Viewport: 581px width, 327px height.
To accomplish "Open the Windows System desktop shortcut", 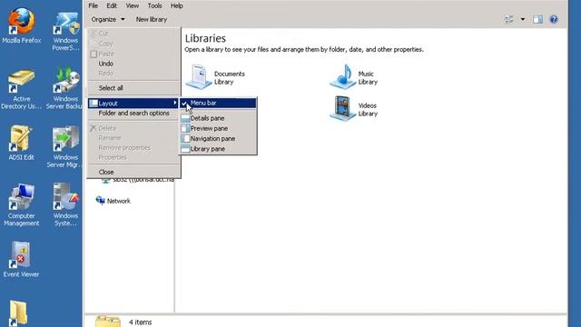I will pyautogui.click(x=65, y=204).
